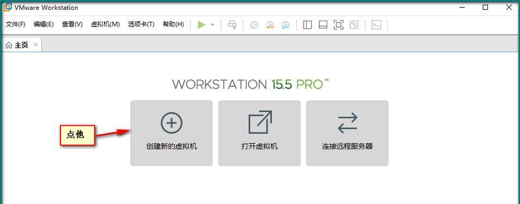
Task: Maximize the VMware Workstation window
Action: [485, 7]
